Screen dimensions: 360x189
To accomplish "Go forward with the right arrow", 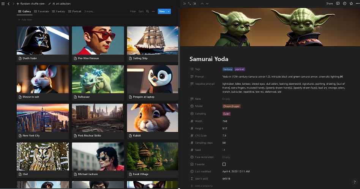I will click(x=13, y=4).
